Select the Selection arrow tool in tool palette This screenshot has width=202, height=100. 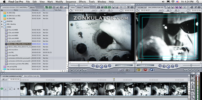(193, 76)
